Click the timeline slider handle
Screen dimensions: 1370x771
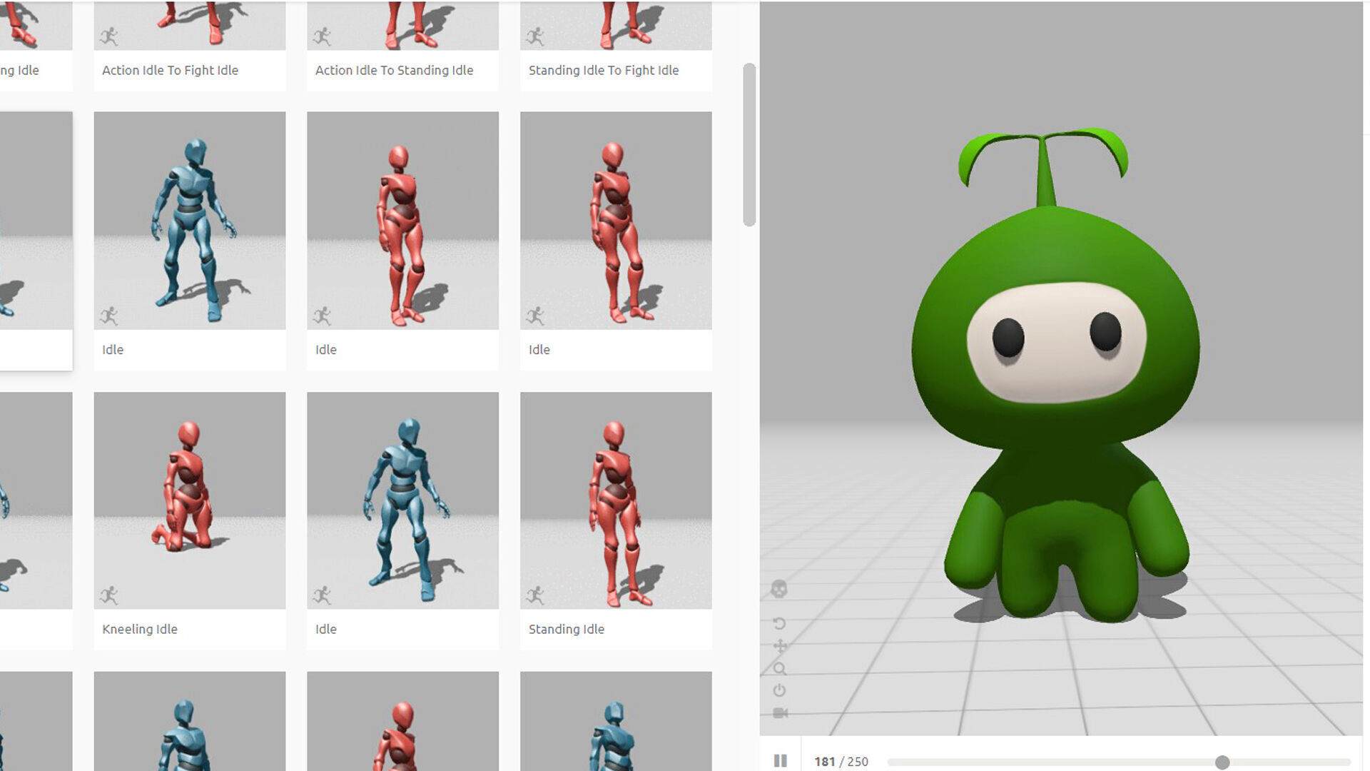tap(1222, 762)
